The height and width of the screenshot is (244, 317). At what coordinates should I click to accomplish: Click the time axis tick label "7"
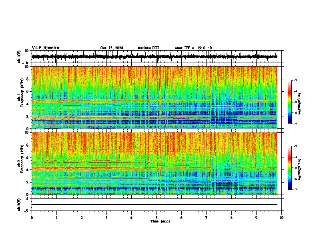[207, 218]
